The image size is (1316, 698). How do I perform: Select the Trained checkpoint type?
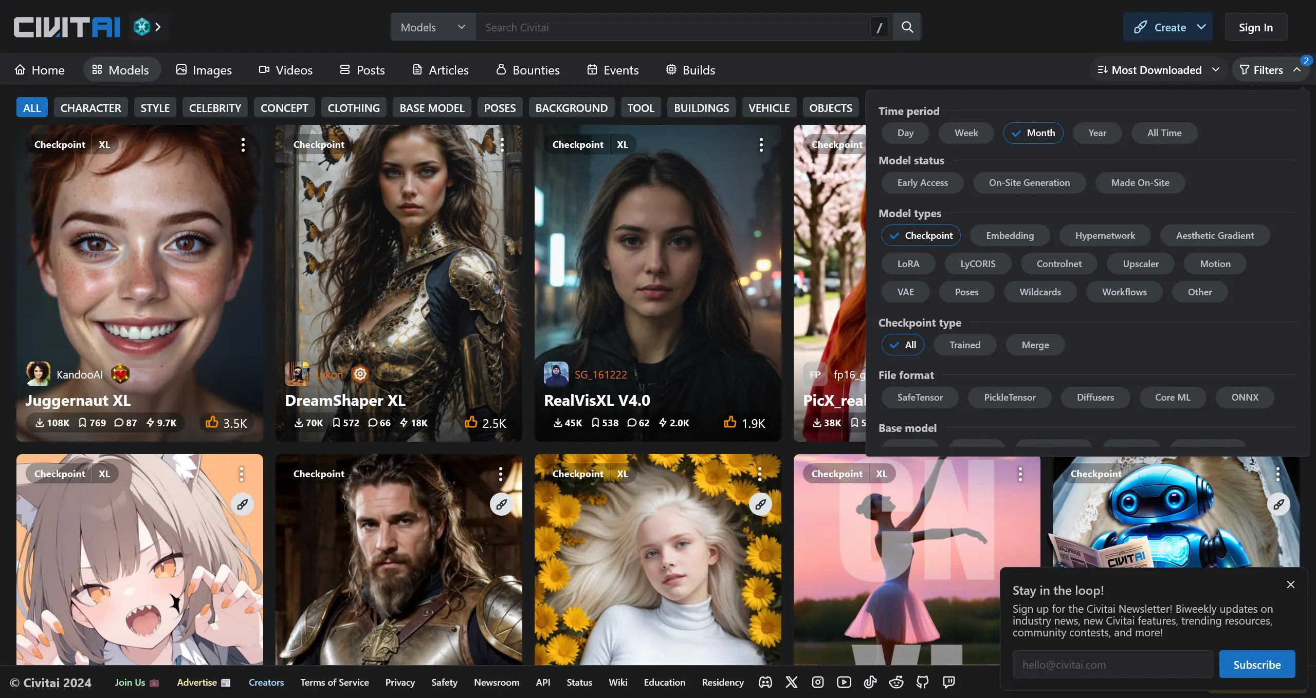coord(964,345)
